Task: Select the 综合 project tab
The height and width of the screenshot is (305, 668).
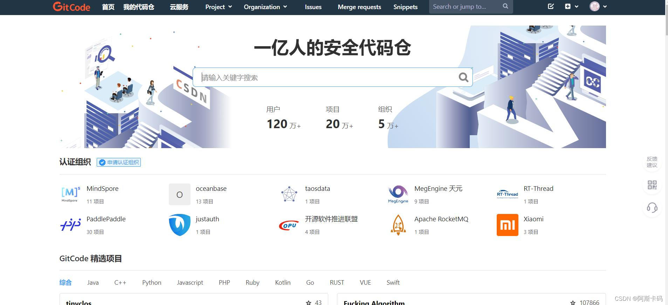Action: (x=66, y=282)
